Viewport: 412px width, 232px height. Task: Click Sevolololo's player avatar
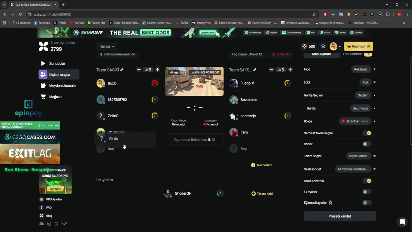pyautogui.click(x=233, y=100)
